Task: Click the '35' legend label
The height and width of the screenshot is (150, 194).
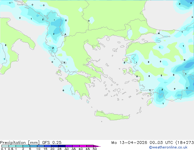Action: coord(73,149)
